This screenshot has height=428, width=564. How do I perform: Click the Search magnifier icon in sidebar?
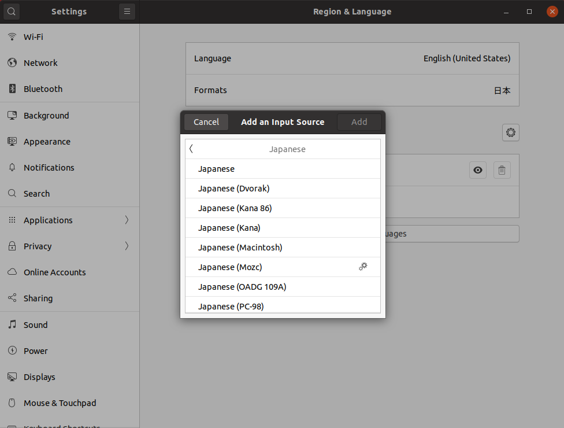point(12,193)
